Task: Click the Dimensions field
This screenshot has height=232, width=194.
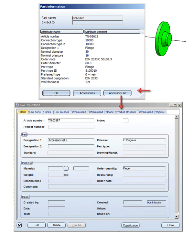Action: click(69, 181)
